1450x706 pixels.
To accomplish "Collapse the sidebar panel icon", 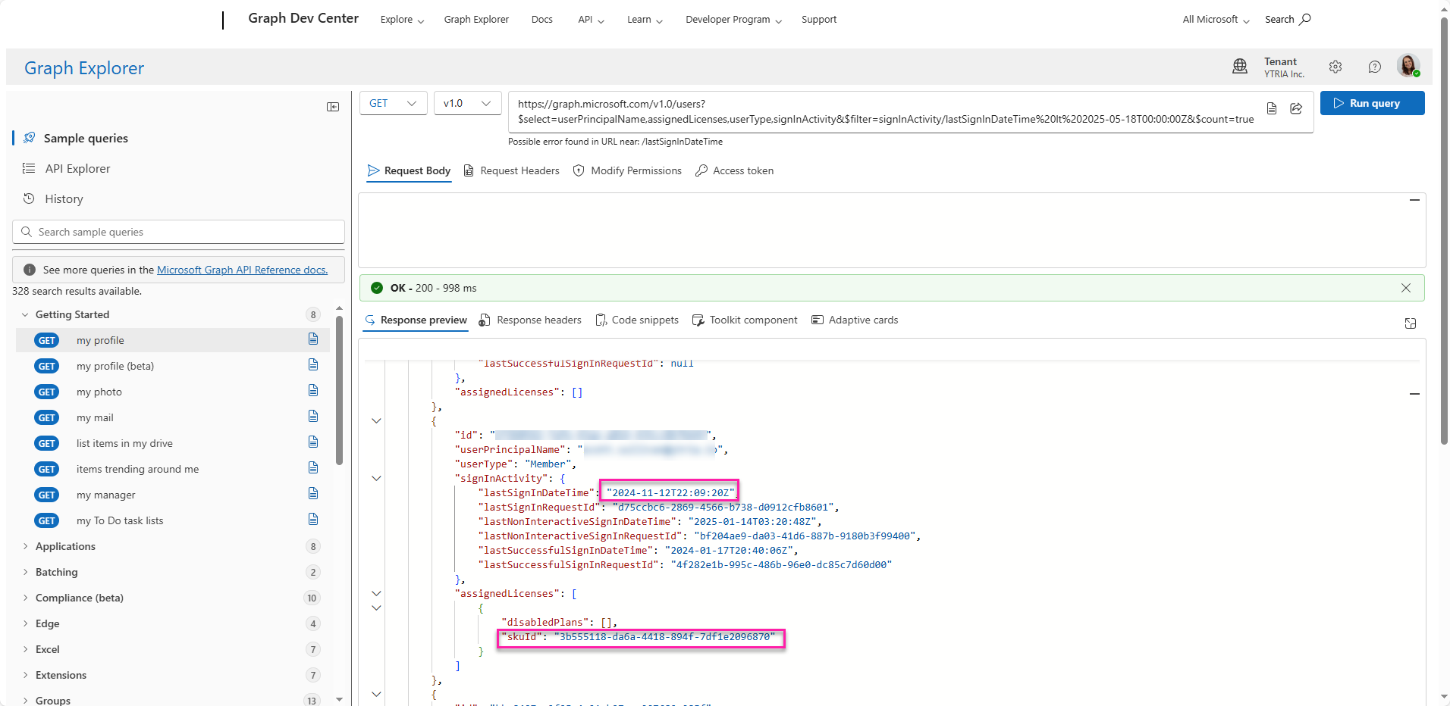I will [x=333, y=107].
